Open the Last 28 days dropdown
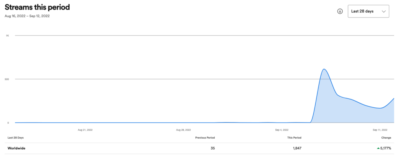Image resolution: width=401 pixels, height=155 pixels. [368, 11]
